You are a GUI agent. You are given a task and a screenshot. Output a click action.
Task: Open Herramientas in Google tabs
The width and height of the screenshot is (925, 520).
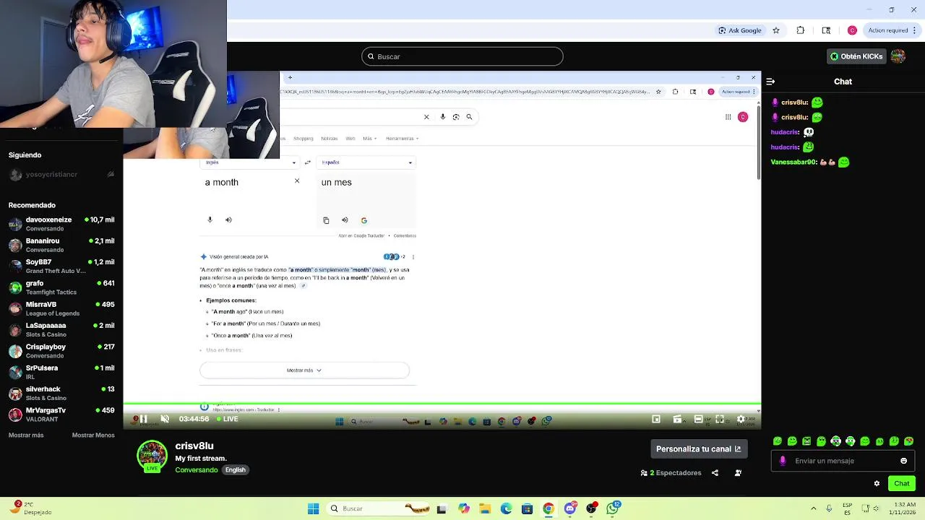tap(402, 139)
